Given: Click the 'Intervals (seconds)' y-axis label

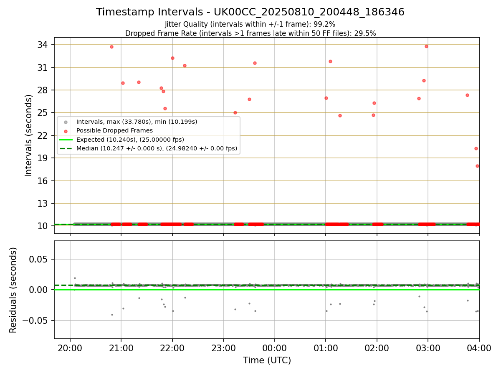Looking at the screenshot, I should [29, 135].
